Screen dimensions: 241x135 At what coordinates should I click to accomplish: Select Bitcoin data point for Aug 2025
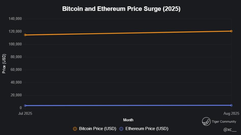coord(231,31)
